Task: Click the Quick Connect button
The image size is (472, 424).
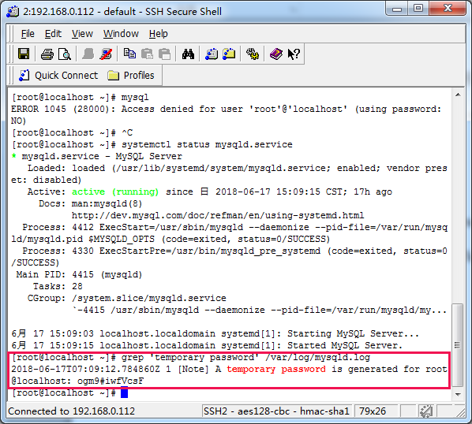Action: pyautogui.click(x=58, y=75)
